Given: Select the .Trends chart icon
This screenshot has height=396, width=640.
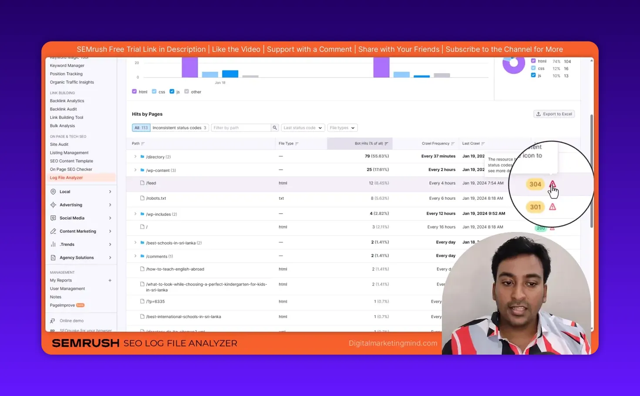Looking at the screenshot, I should [53, 244].
